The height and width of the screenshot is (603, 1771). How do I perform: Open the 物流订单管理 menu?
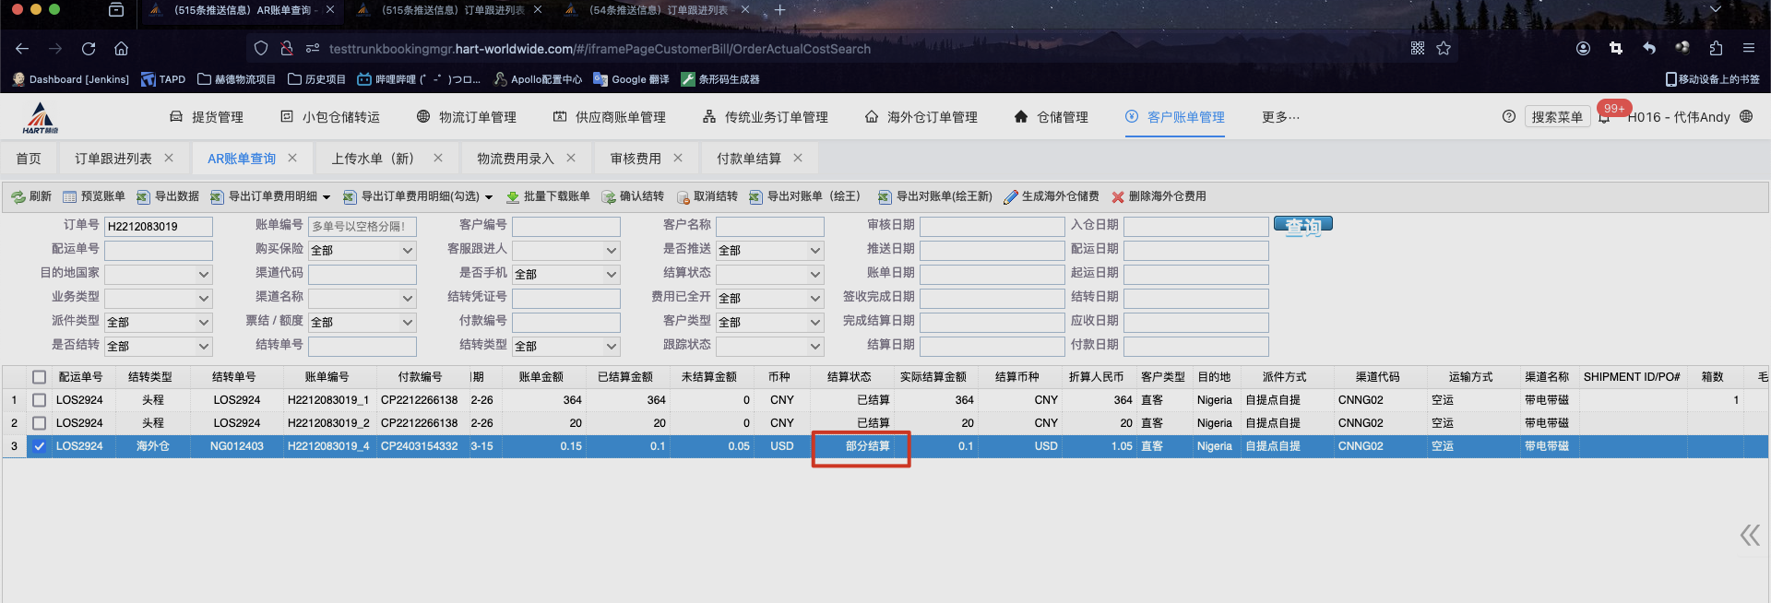[467, 117]
